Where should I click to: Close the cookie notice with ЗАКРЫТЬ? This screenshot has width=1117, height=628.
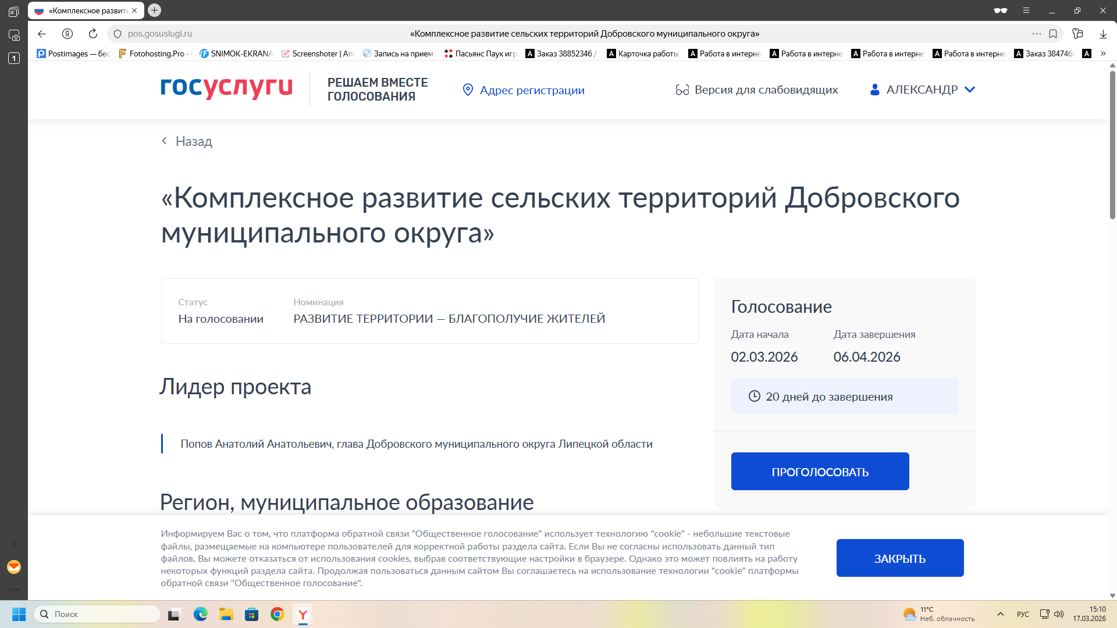(x=899, y=558)
